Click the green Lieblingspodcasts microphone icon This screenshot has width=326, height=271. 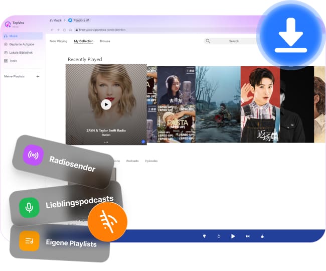point(29,207)
